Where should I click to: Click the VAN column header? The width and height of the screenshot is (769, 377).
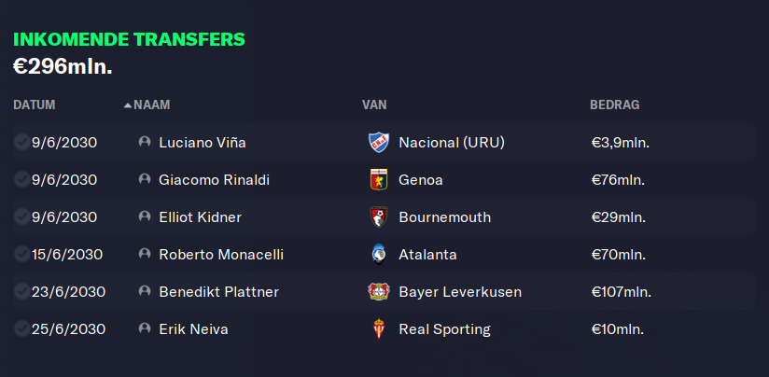(374, 105)
